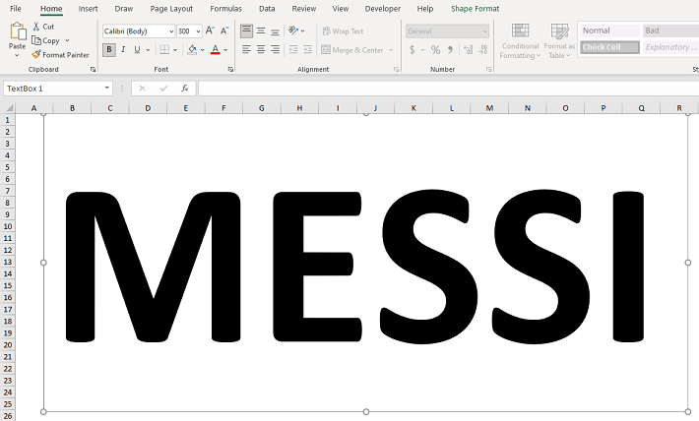Viewport: 699px width, 421px height.
Task: Expand the Paste options arrow
Action: pyautogui.click(x=17, y=55)
